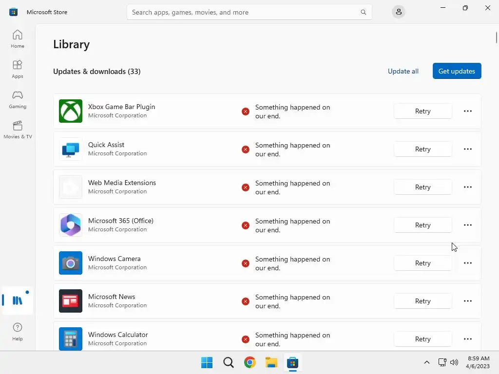Select Quick Assist title text
Screen dimensions: 499x374
(106, 145)
